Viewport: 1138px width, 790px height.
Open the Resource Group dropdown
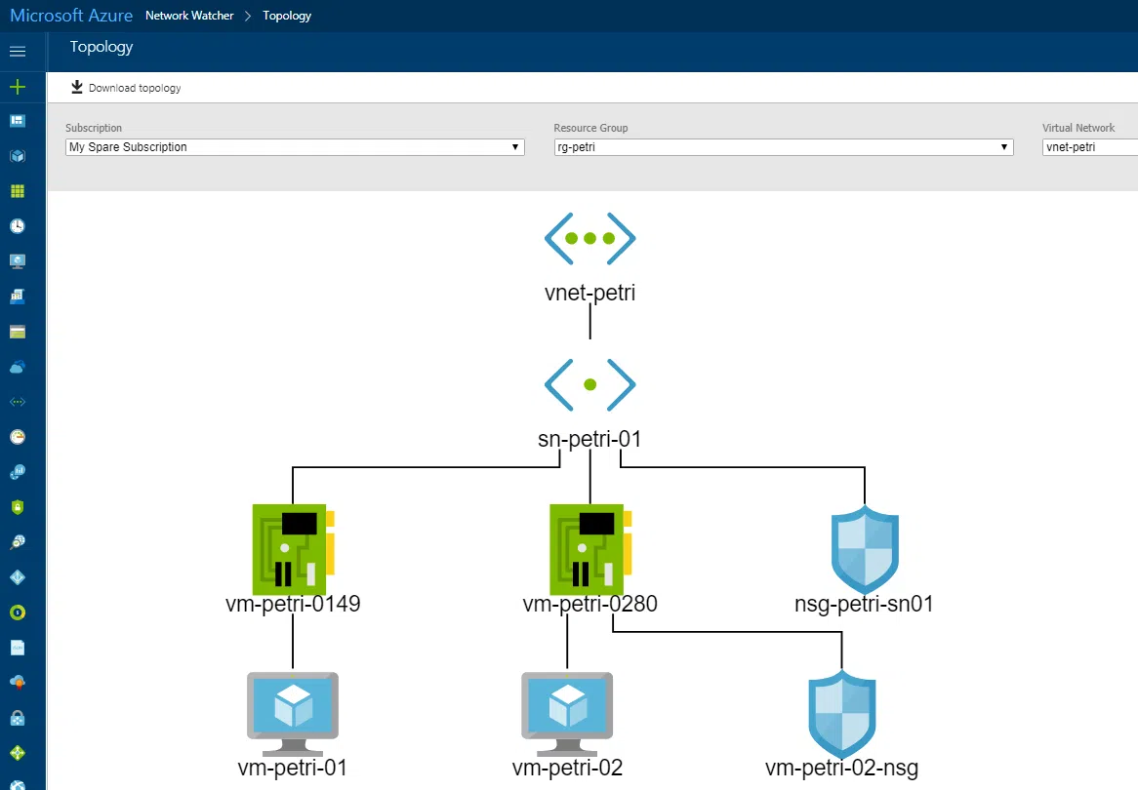tap(783, 147)
